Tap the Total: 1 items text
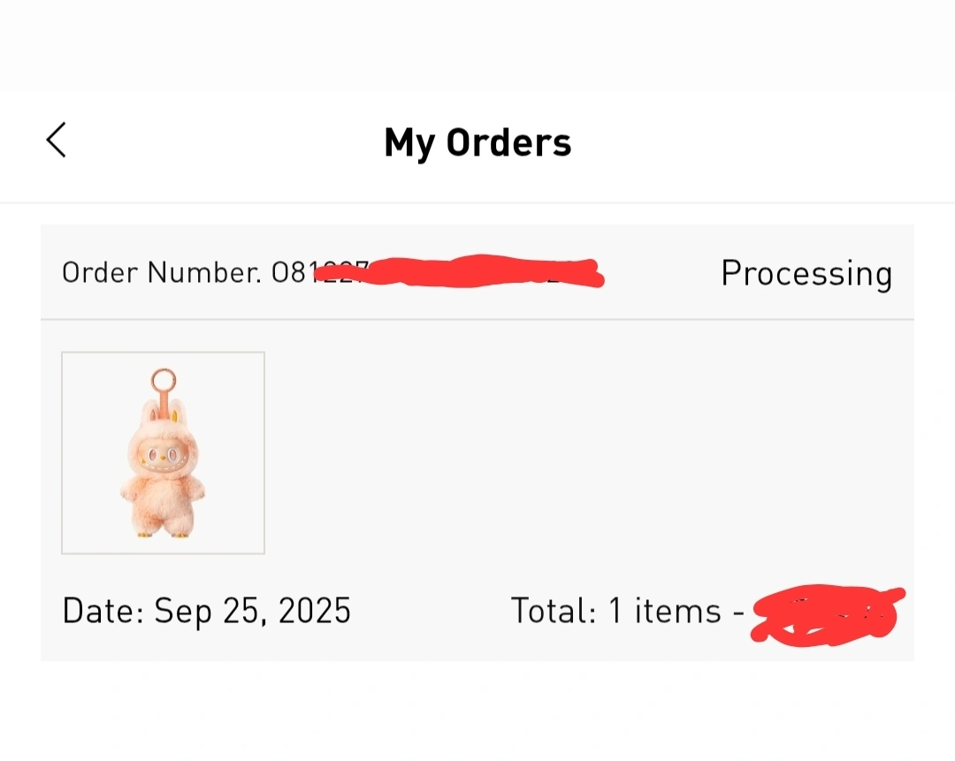The width and height of the screenshot is (955, 761). [616, 611]
